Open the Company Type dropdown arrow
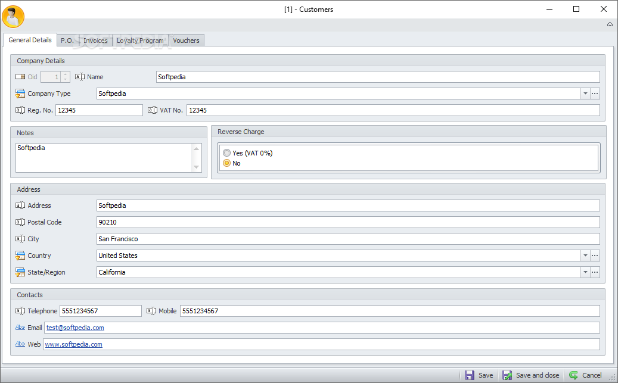This screenshot has width=618, height=383. pos(585,94)
